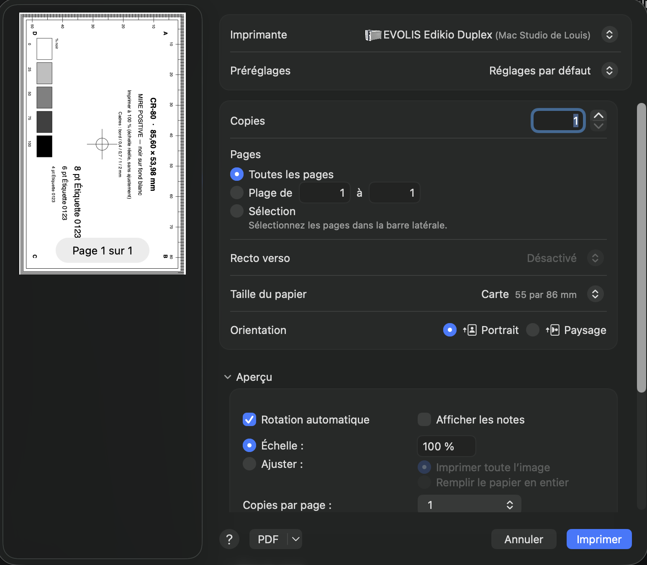Click the Imprimer button
Image resolution: width=647 pixels, height=565 pixels.
599,539
